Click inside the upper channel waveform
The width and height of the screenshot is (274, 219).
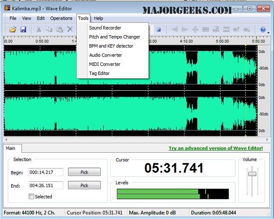click(x=130, y=68)
